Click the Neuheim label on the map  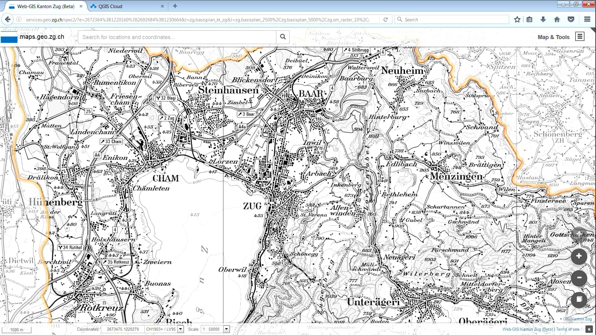pos(402,71)
